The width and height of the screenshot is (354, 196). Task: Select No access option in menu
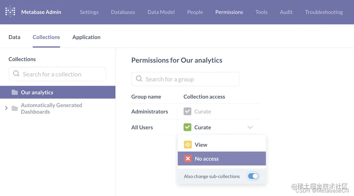(x=222, y=159)
